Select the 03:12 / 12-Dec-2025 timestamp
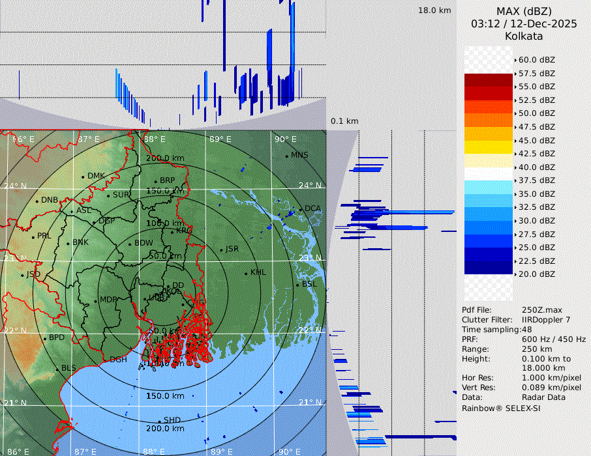Image resolution: width=591 pixels, height=456 pixels. coord(524,24)
